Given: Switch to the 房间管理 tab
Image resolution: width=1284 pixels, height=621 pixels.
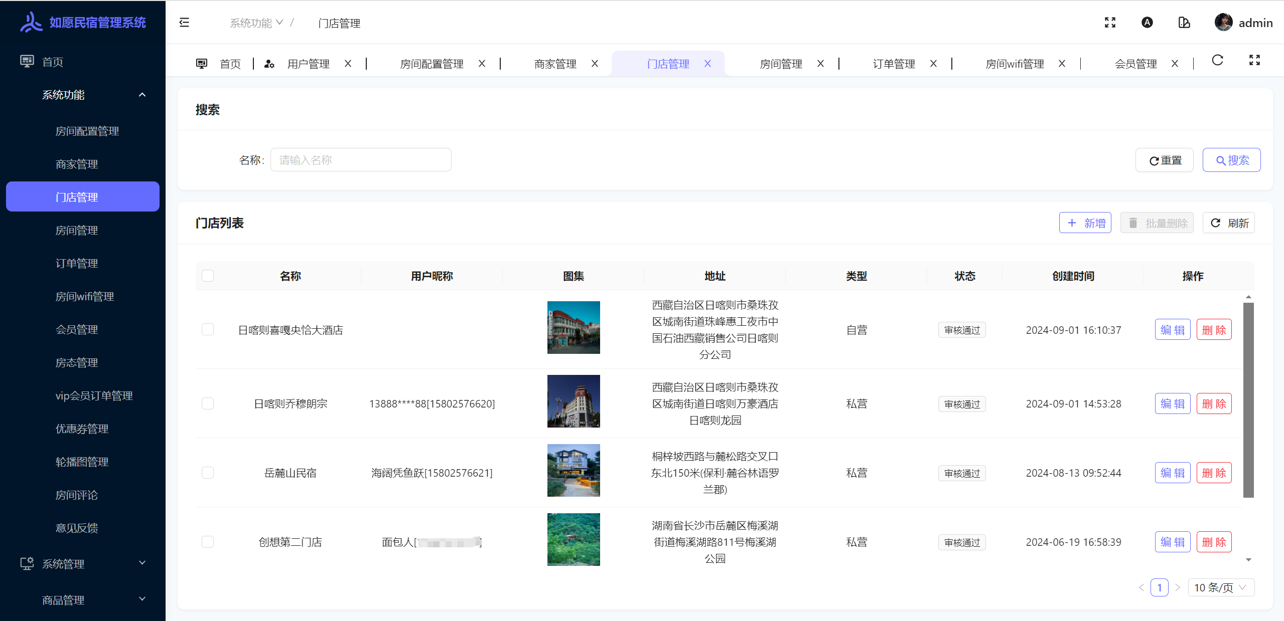Looking at the screenshot, I should (781, 64).
